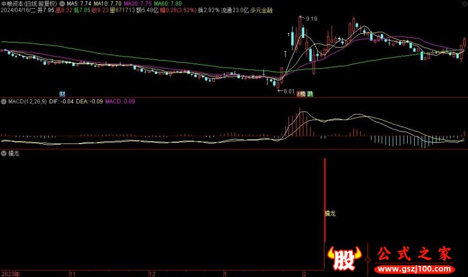468x277 pixels.
Task: Click the green 跌 marker below the candles
Action: (x=310, y=93)
